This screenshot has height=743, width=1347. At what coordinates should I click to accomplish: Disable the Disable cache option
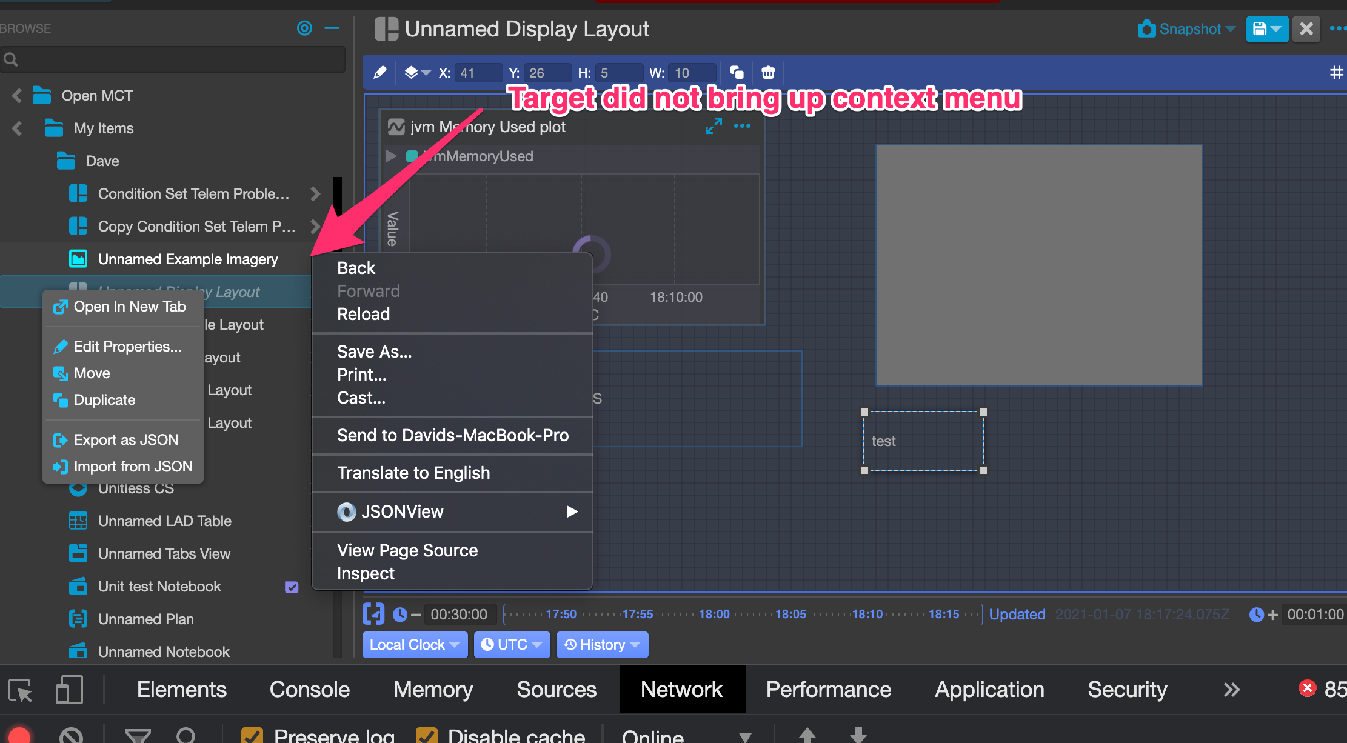coord(425,735)
